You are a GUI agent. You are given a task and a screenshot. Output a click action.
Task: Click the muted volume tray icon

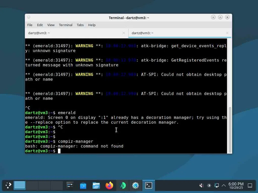pyautogui.click(x=201, y=186)
